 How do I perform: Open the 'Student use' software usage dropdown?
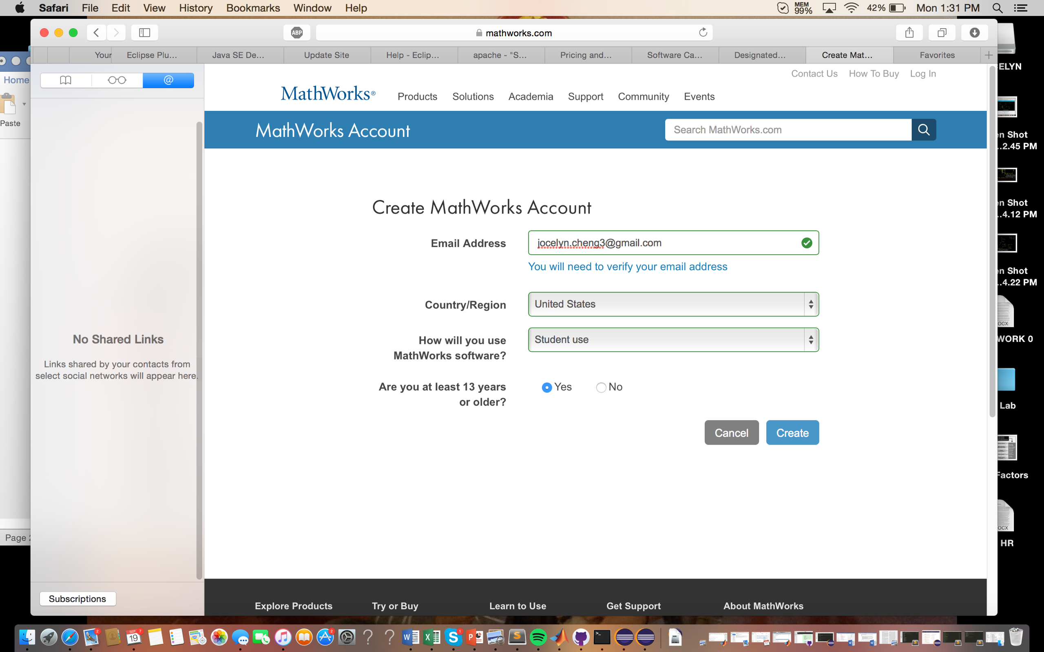(673, 340)
